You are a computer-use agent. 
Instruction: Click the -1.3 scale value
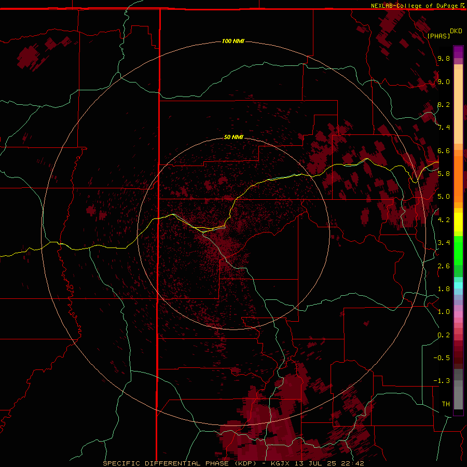click(442, 381)
